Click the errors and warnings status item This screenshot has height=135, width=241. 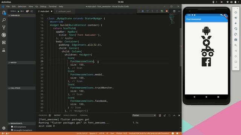tap(6, 133)
